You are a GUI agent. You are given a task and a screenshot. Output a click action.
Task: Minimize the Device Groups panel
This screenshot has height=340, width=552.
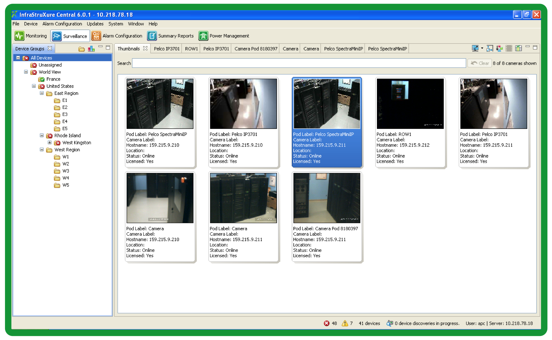point(100,47)
